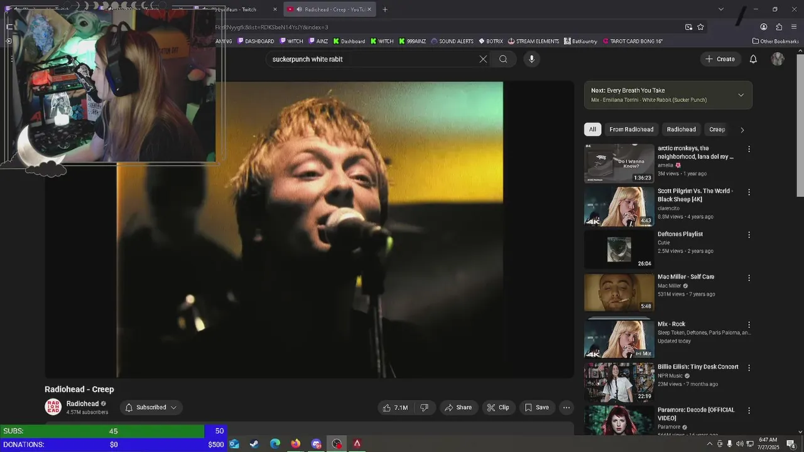Open YouTube notifications bell
The image size is (804, 452).
point(753,59)
